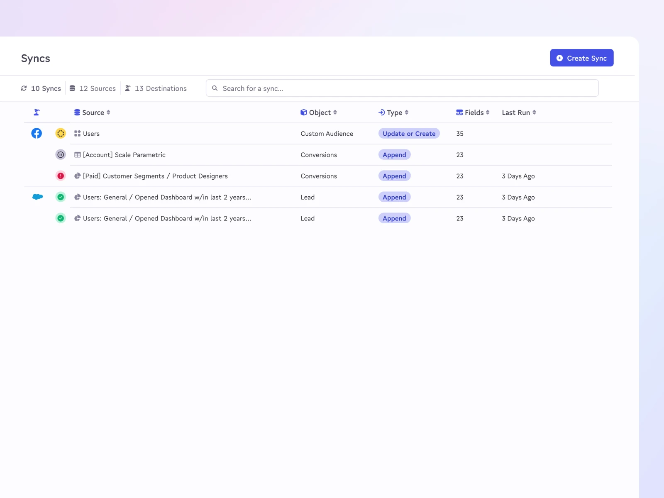The height and width of the screenshot is (498, 664).
Task: Sort syncs by Fields column
Action: (x=473, y=112)
